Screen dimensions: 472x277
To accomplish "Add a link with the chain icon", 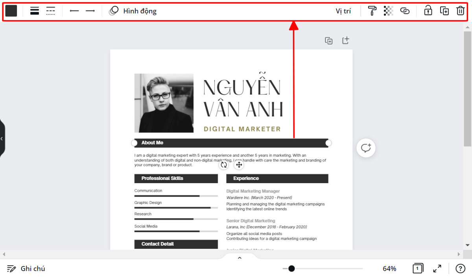I will pos(405,11).
